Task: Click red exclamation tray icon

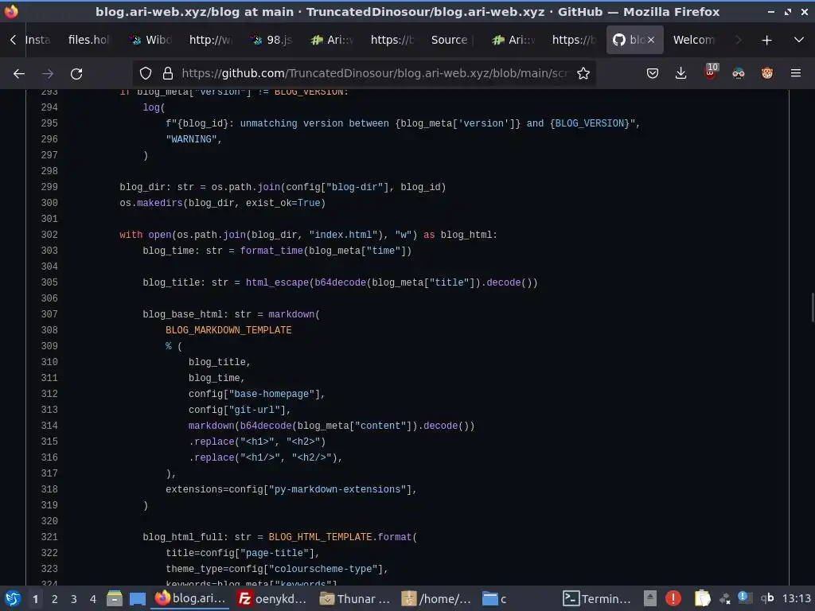Action: [x=673, y=599]
